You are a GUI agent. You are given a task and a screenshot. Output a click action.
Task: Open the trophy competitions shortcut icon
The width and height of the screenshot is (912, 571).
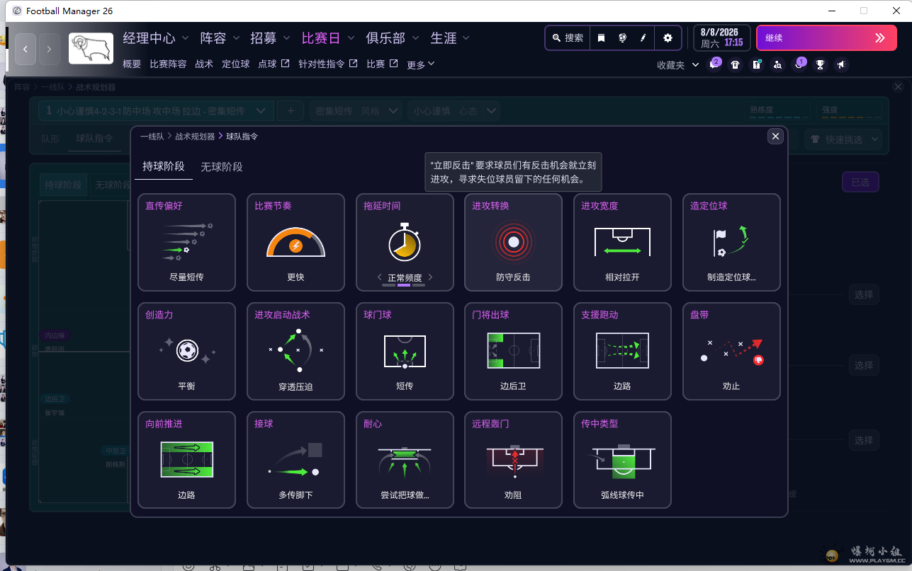tap(820, 65)
